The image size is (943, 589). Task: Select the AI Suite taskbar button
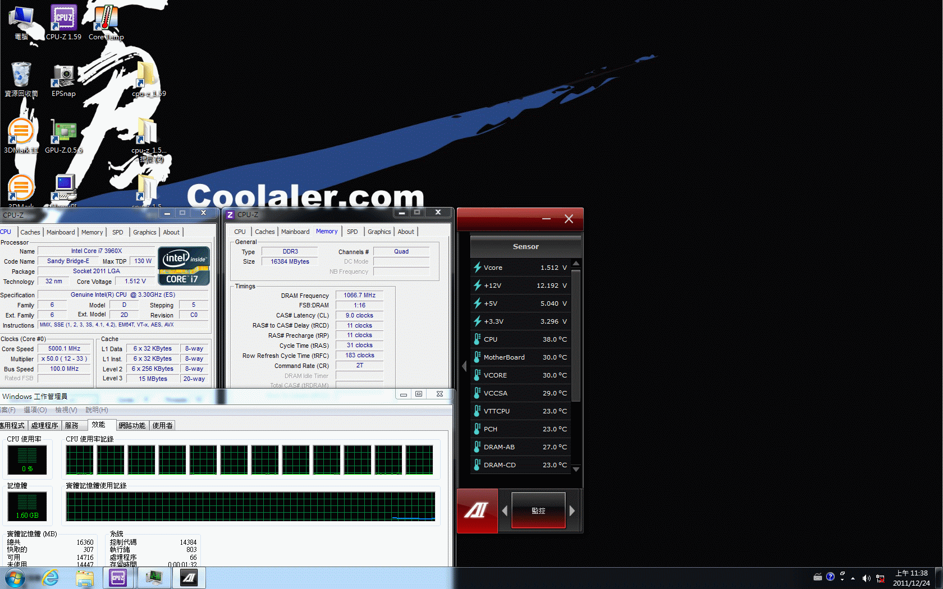[x=189, y=578]
